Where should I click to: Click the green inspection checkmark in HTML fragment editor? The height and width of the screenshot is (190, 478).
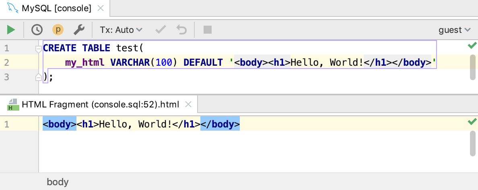pos(472,122)
